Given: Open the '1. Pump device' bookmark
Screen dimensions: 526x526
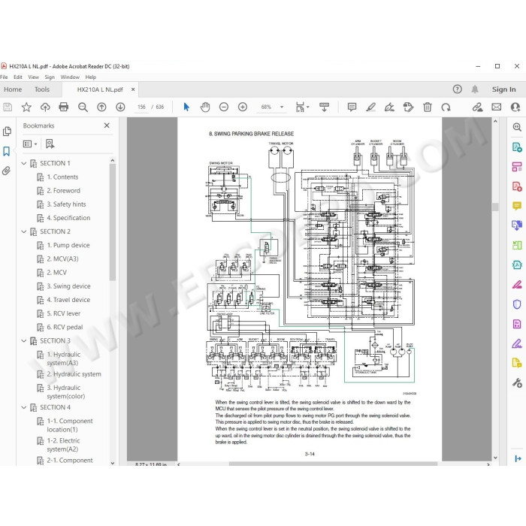Looking at the screenshot, I should click(68, 245).
